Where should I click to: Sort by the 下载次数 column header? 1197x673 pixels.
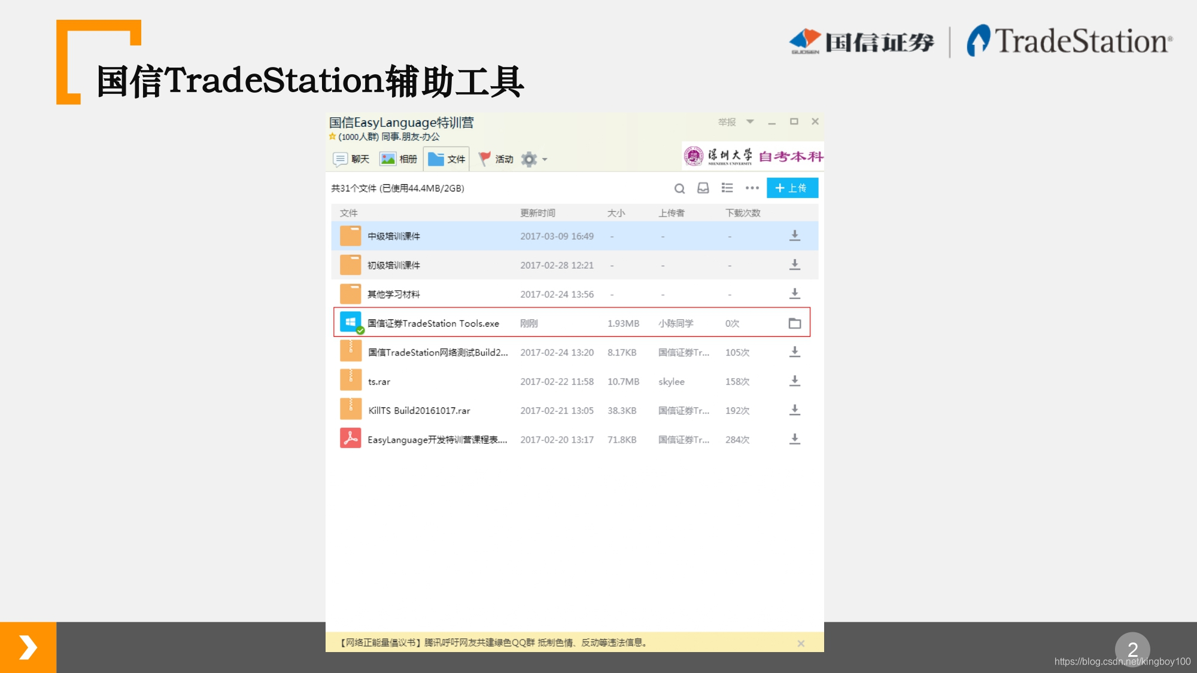click(x=743, y=213)
